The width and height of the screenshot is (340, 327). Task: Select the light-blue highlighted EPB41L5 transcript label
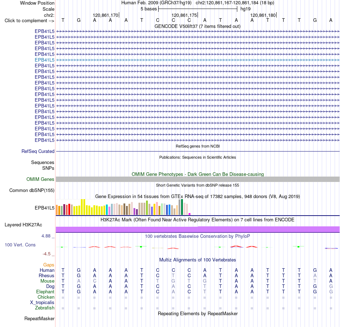44,60
